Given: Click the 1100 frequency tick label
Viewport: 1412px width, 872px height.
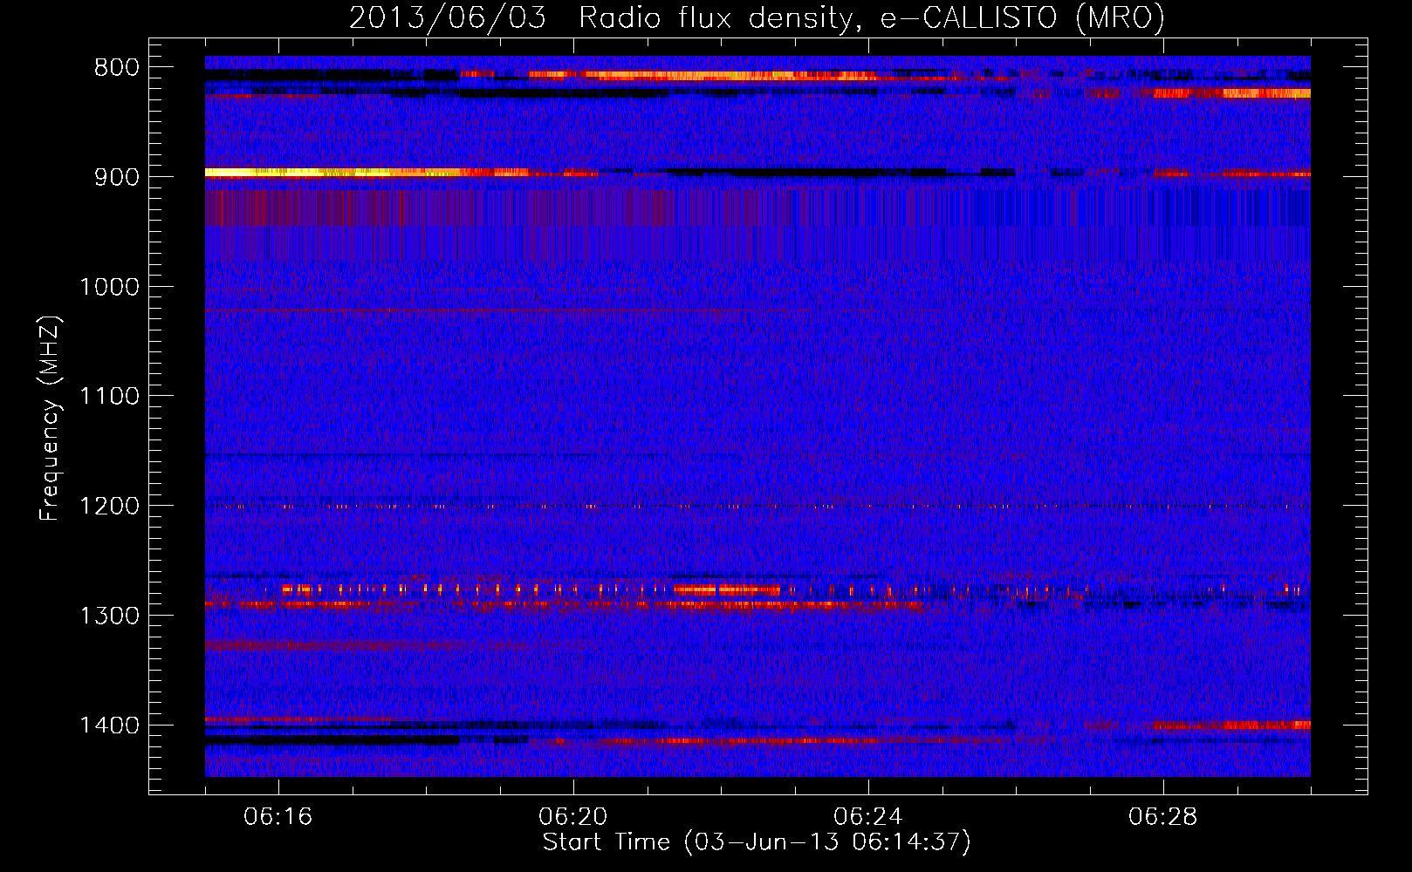Looking at the screenshot, I should click(x=109, y=397).
